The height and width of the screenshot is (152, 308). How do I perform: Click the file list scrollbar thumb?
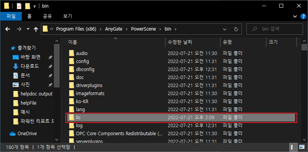tap(304, 47)
